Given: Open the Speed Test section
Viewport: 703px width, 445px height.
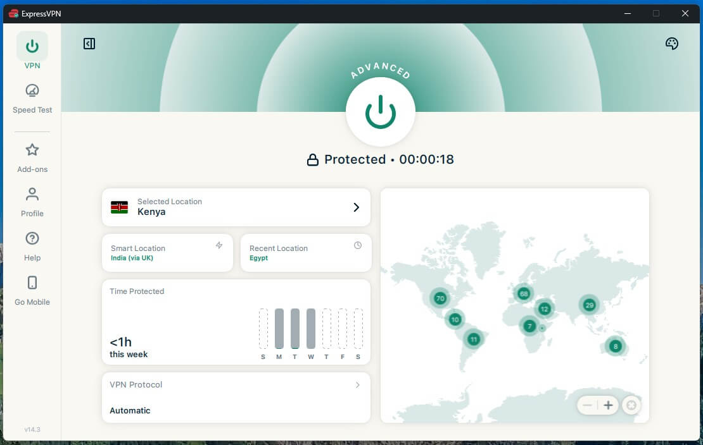Looking at the screenshot, I should (32, 99).
